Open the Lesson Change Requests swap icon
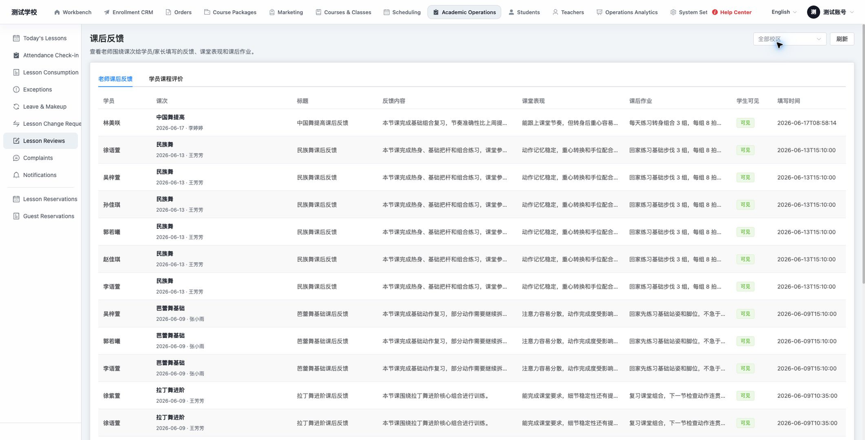This screenshot has width=865, height=440. click(16, 124)
